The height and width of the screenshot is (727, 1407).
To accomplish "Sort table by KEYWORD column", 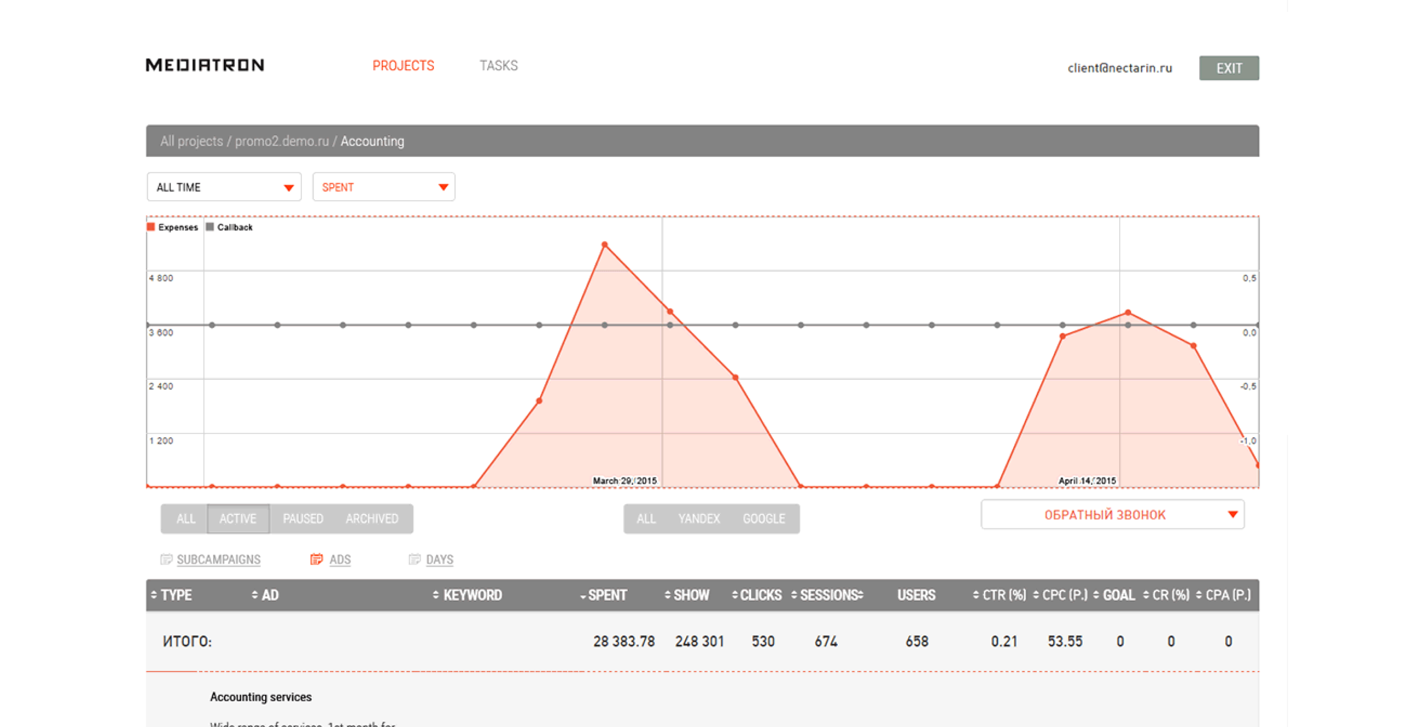I will pos(467,595).
